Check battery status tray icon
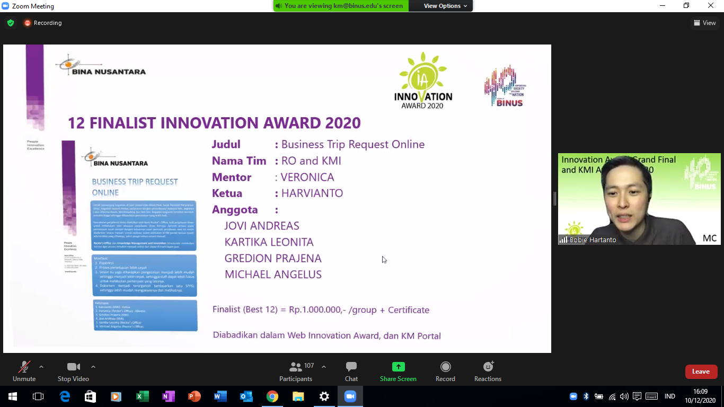 pyautogui.click(x=599, y=396)
